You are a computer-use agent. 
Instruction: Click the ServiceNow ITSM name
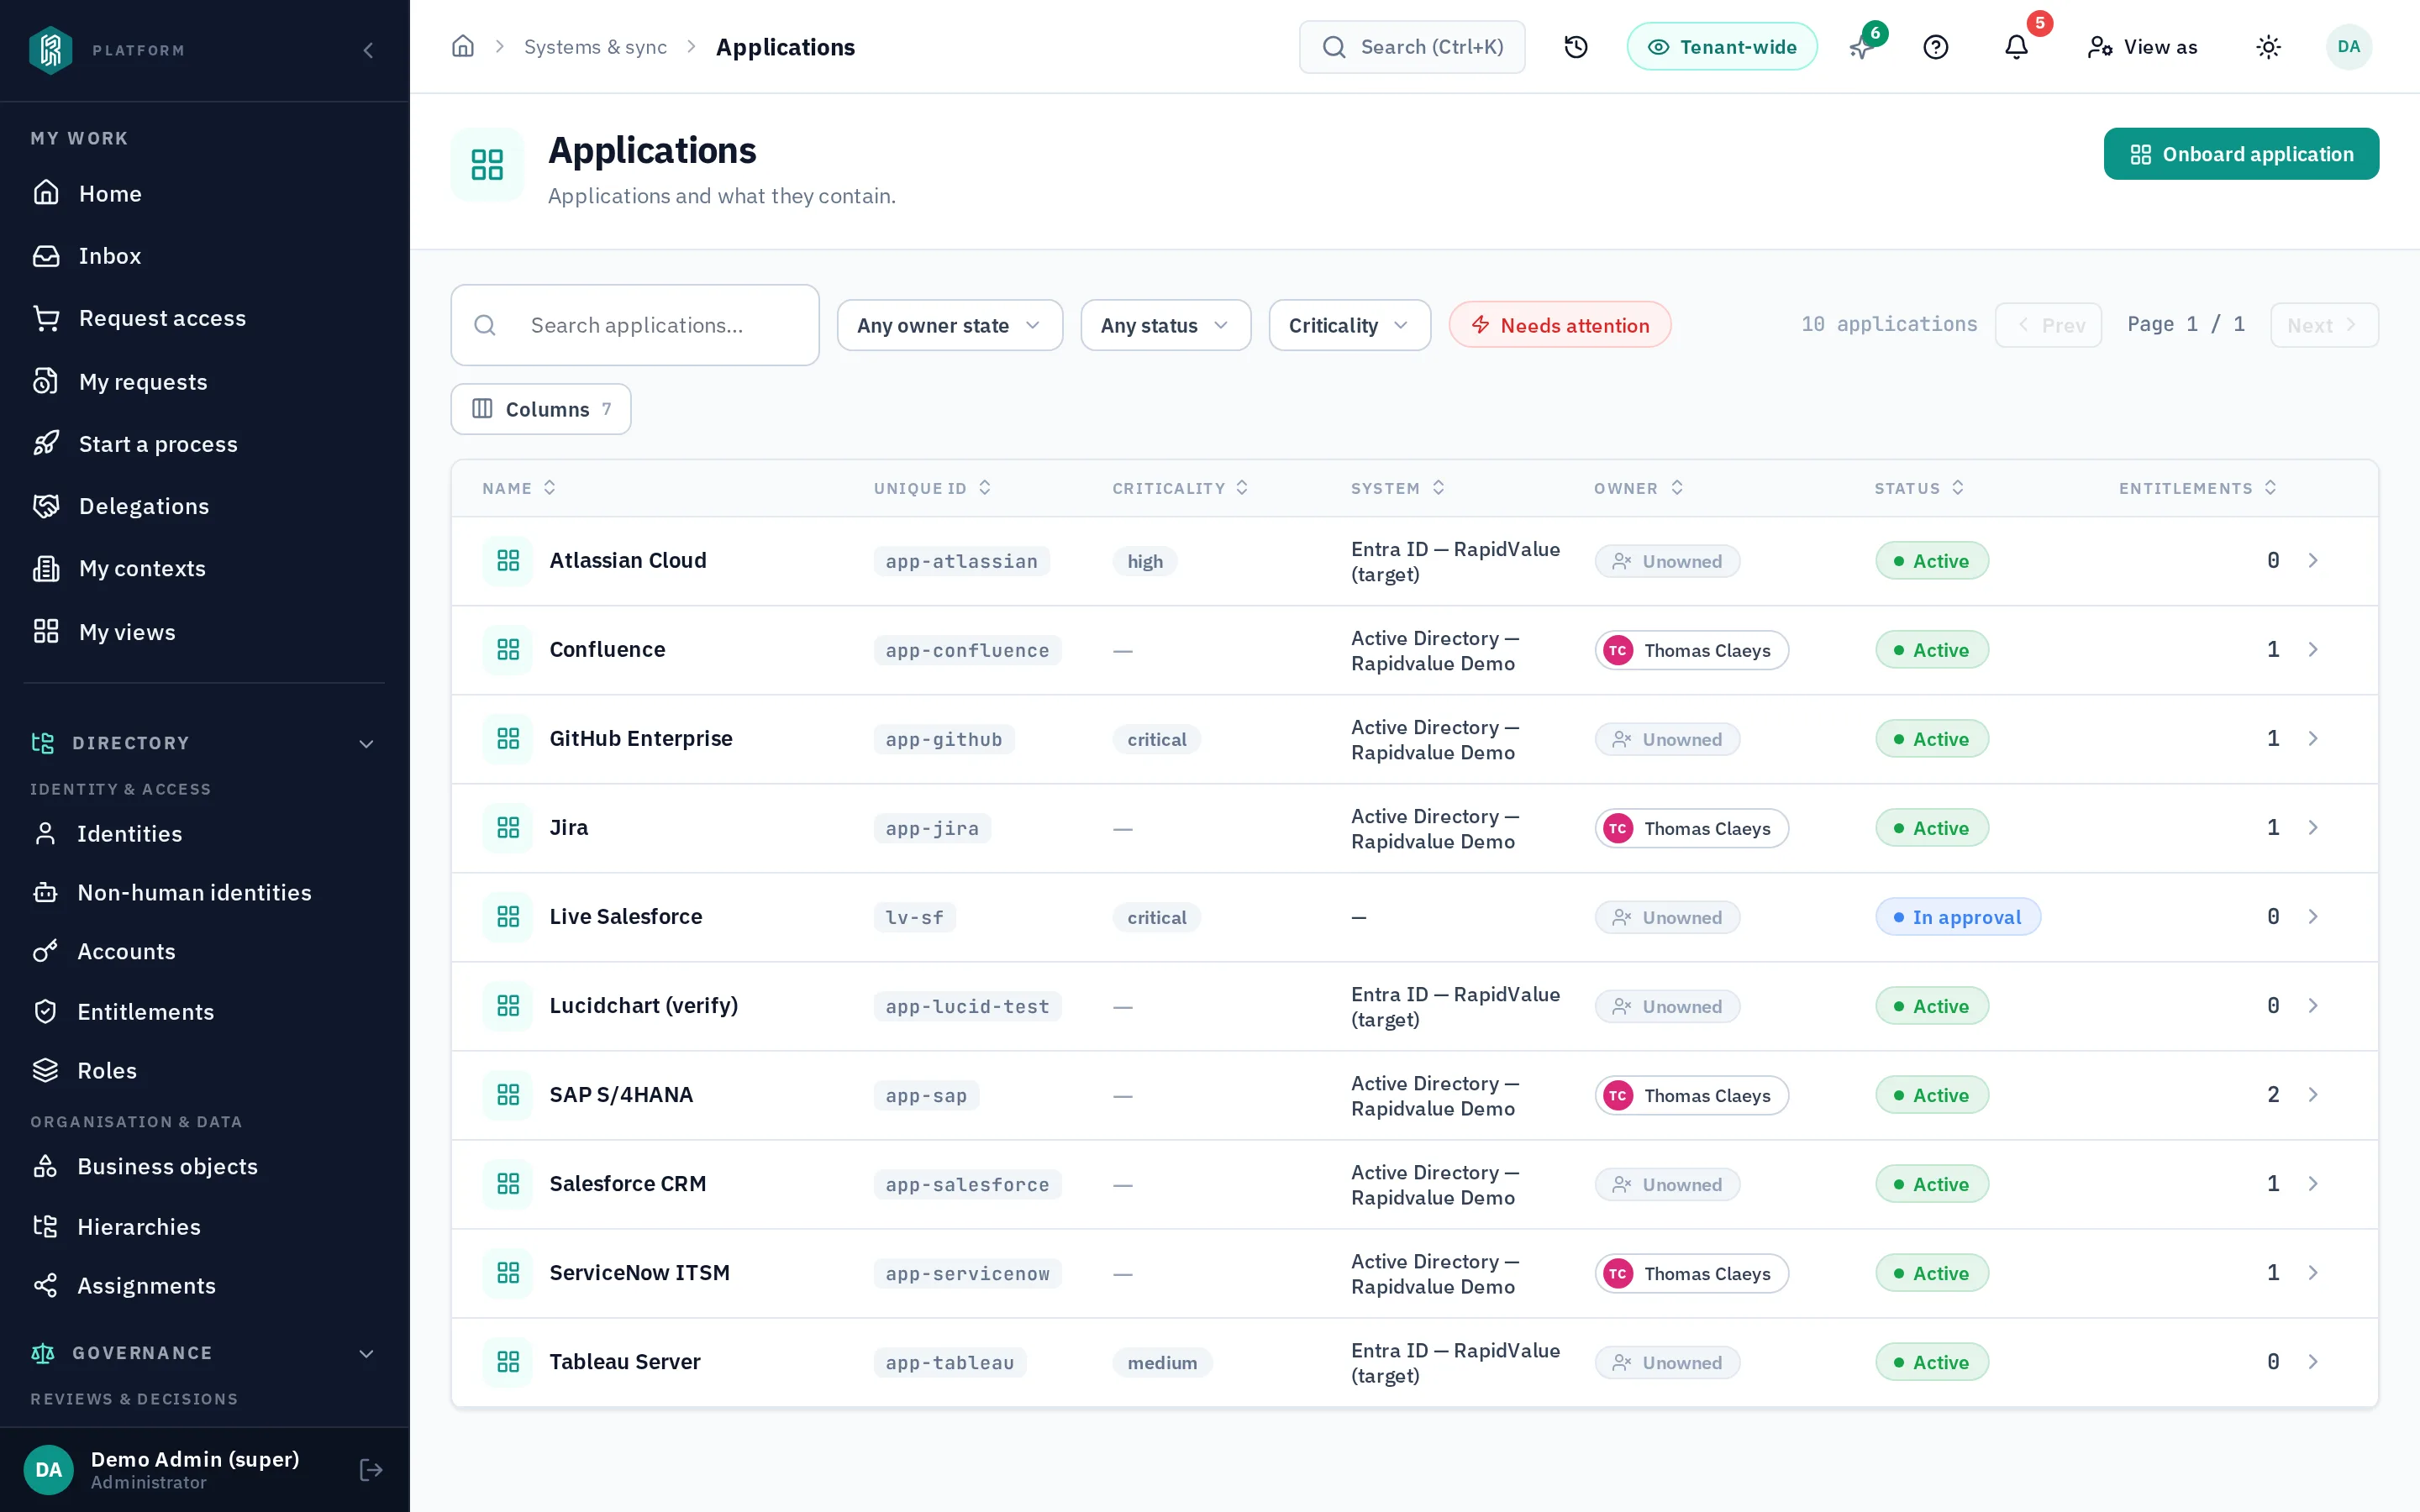point(639,1272)
